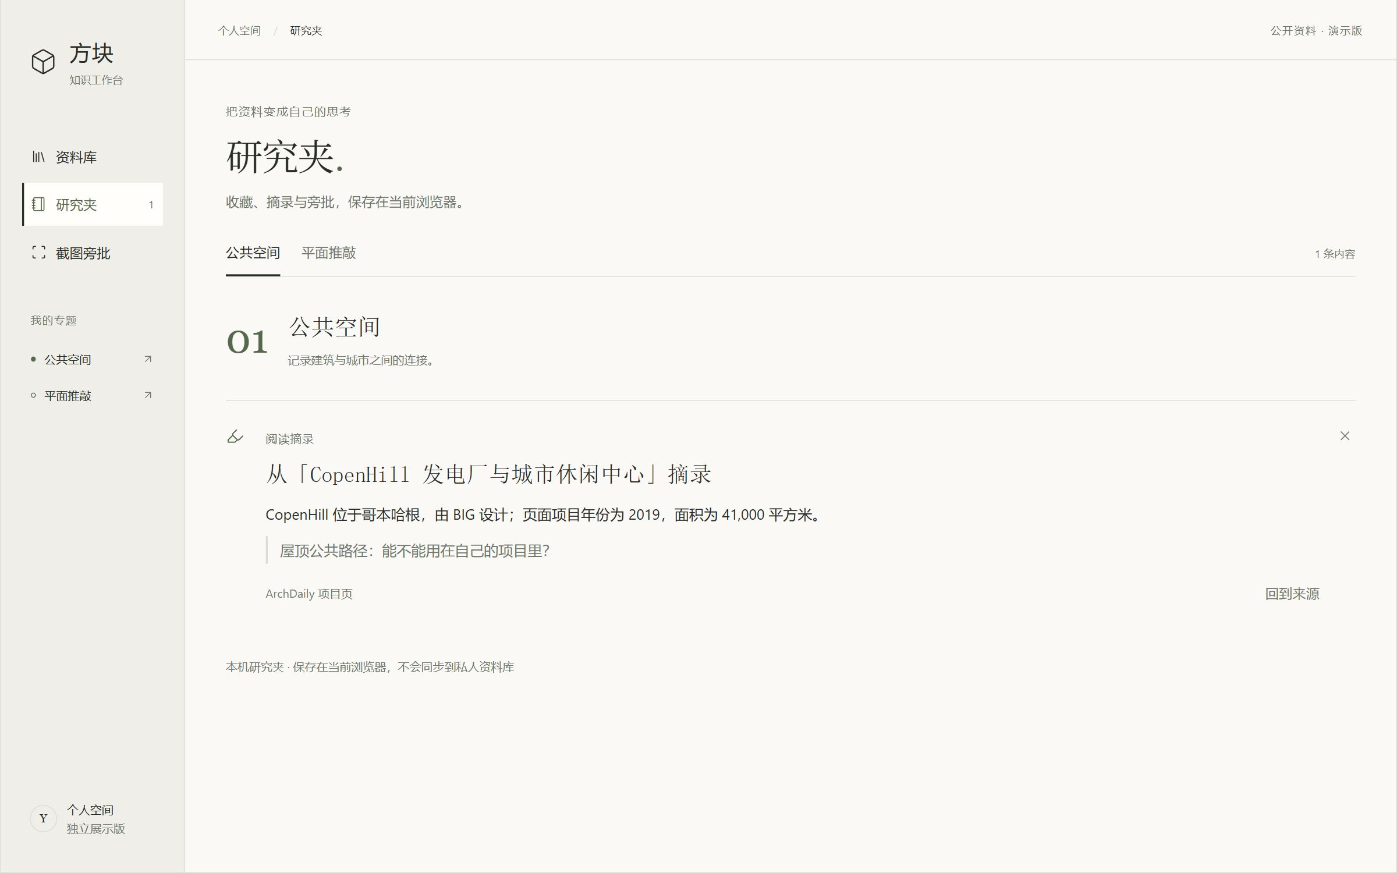This screenshot has height=873, width=1397.
Task: Go to 个人空间 in breadcrumb
Action: point(239,31)
